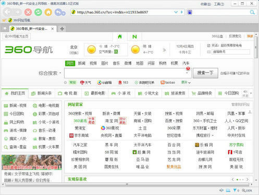Image resolution: width=259 pixels, height=195 pixels.
Task: Select 新闻 search category tab
Action: click(x=82, y=63)
